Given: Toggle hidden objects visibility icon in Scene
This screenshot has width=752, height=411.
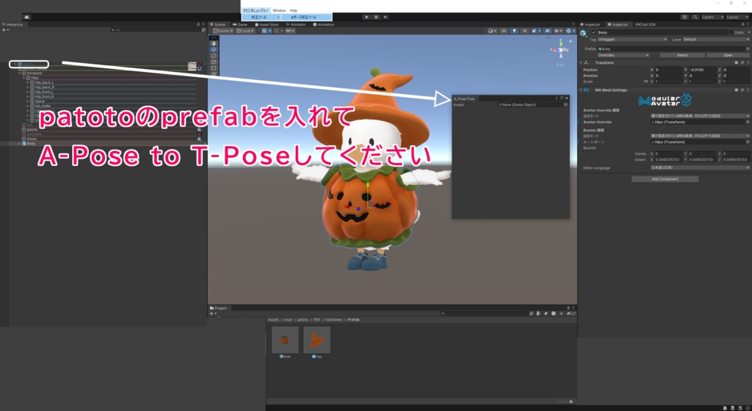Looking at the screenshot, I should [x=547, y=31].
